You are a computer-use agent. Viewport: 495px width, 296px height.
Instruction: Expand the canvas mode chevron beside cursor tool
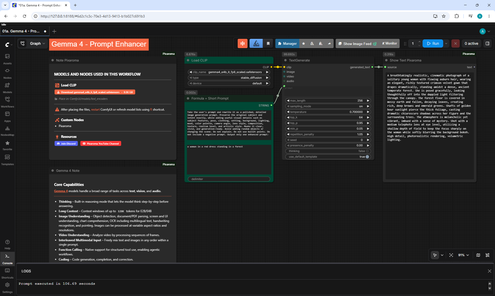442,255
